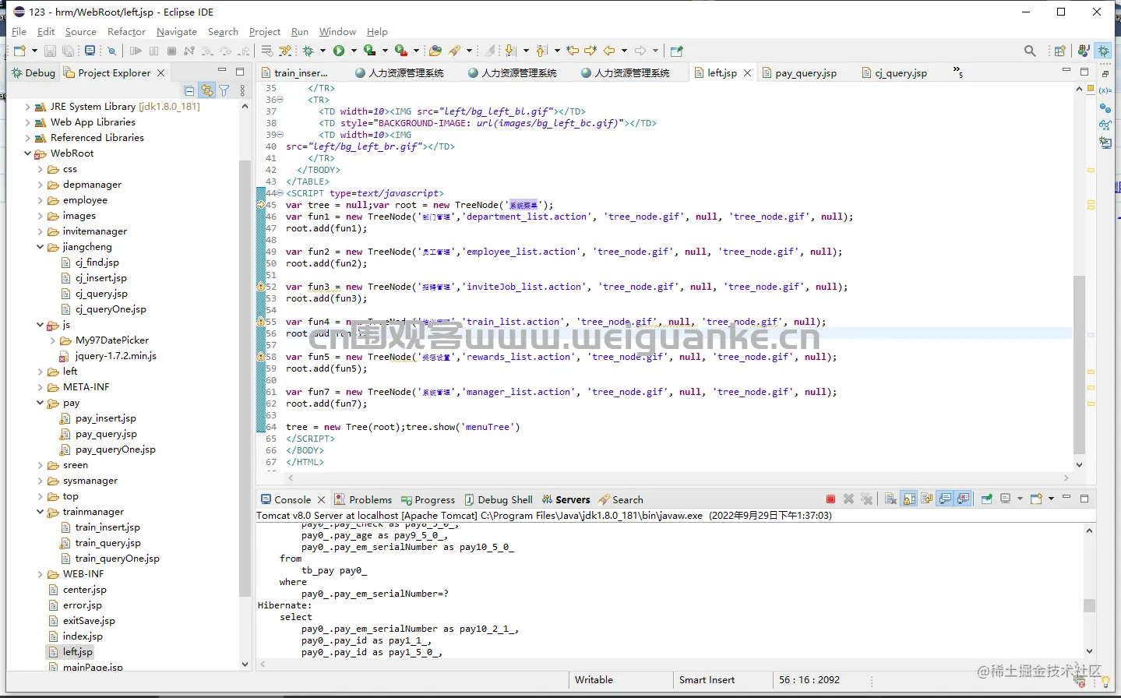
Task: Click the Open Perspective icon
Action: tap(1059, 51)
